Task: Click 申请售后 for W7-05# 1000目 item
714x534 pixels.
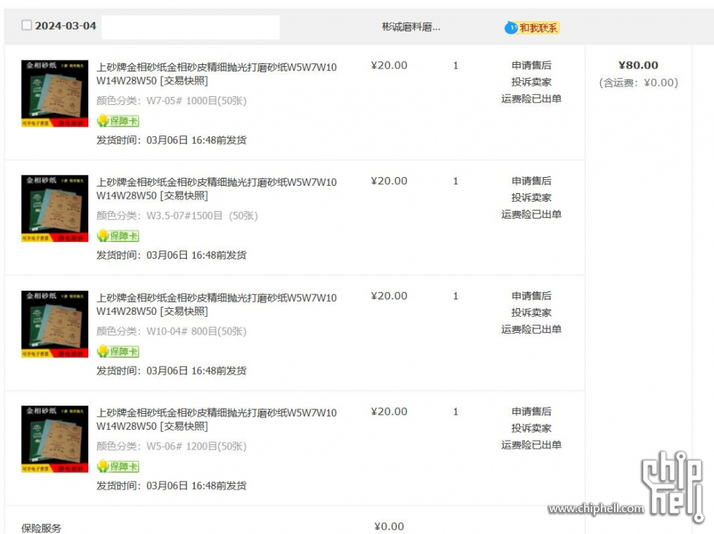Action: [532, 66]
